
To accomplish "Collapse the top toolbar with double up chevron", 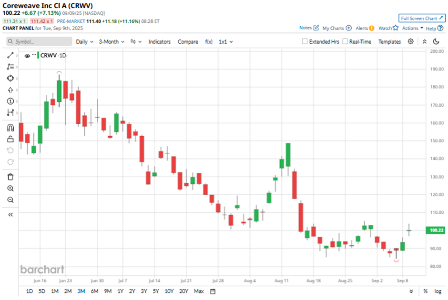I will point(425,41).
